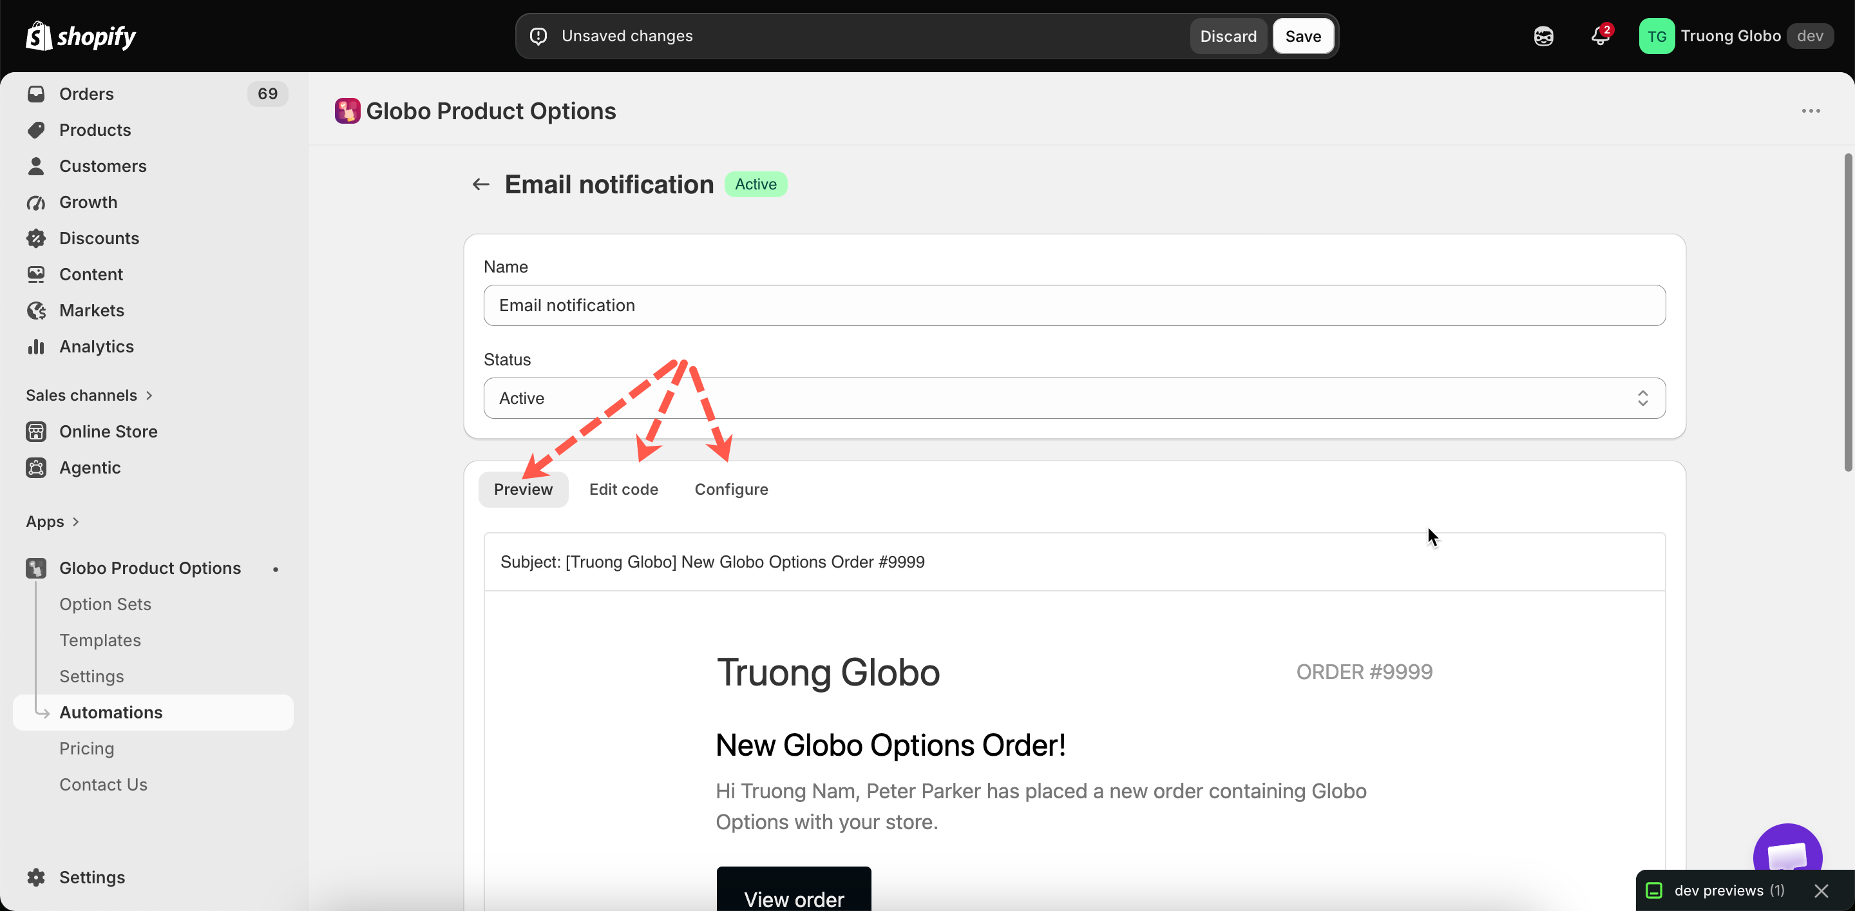1855x911 pixels.
Task: Click the View order button
Action: coord(794,889)
